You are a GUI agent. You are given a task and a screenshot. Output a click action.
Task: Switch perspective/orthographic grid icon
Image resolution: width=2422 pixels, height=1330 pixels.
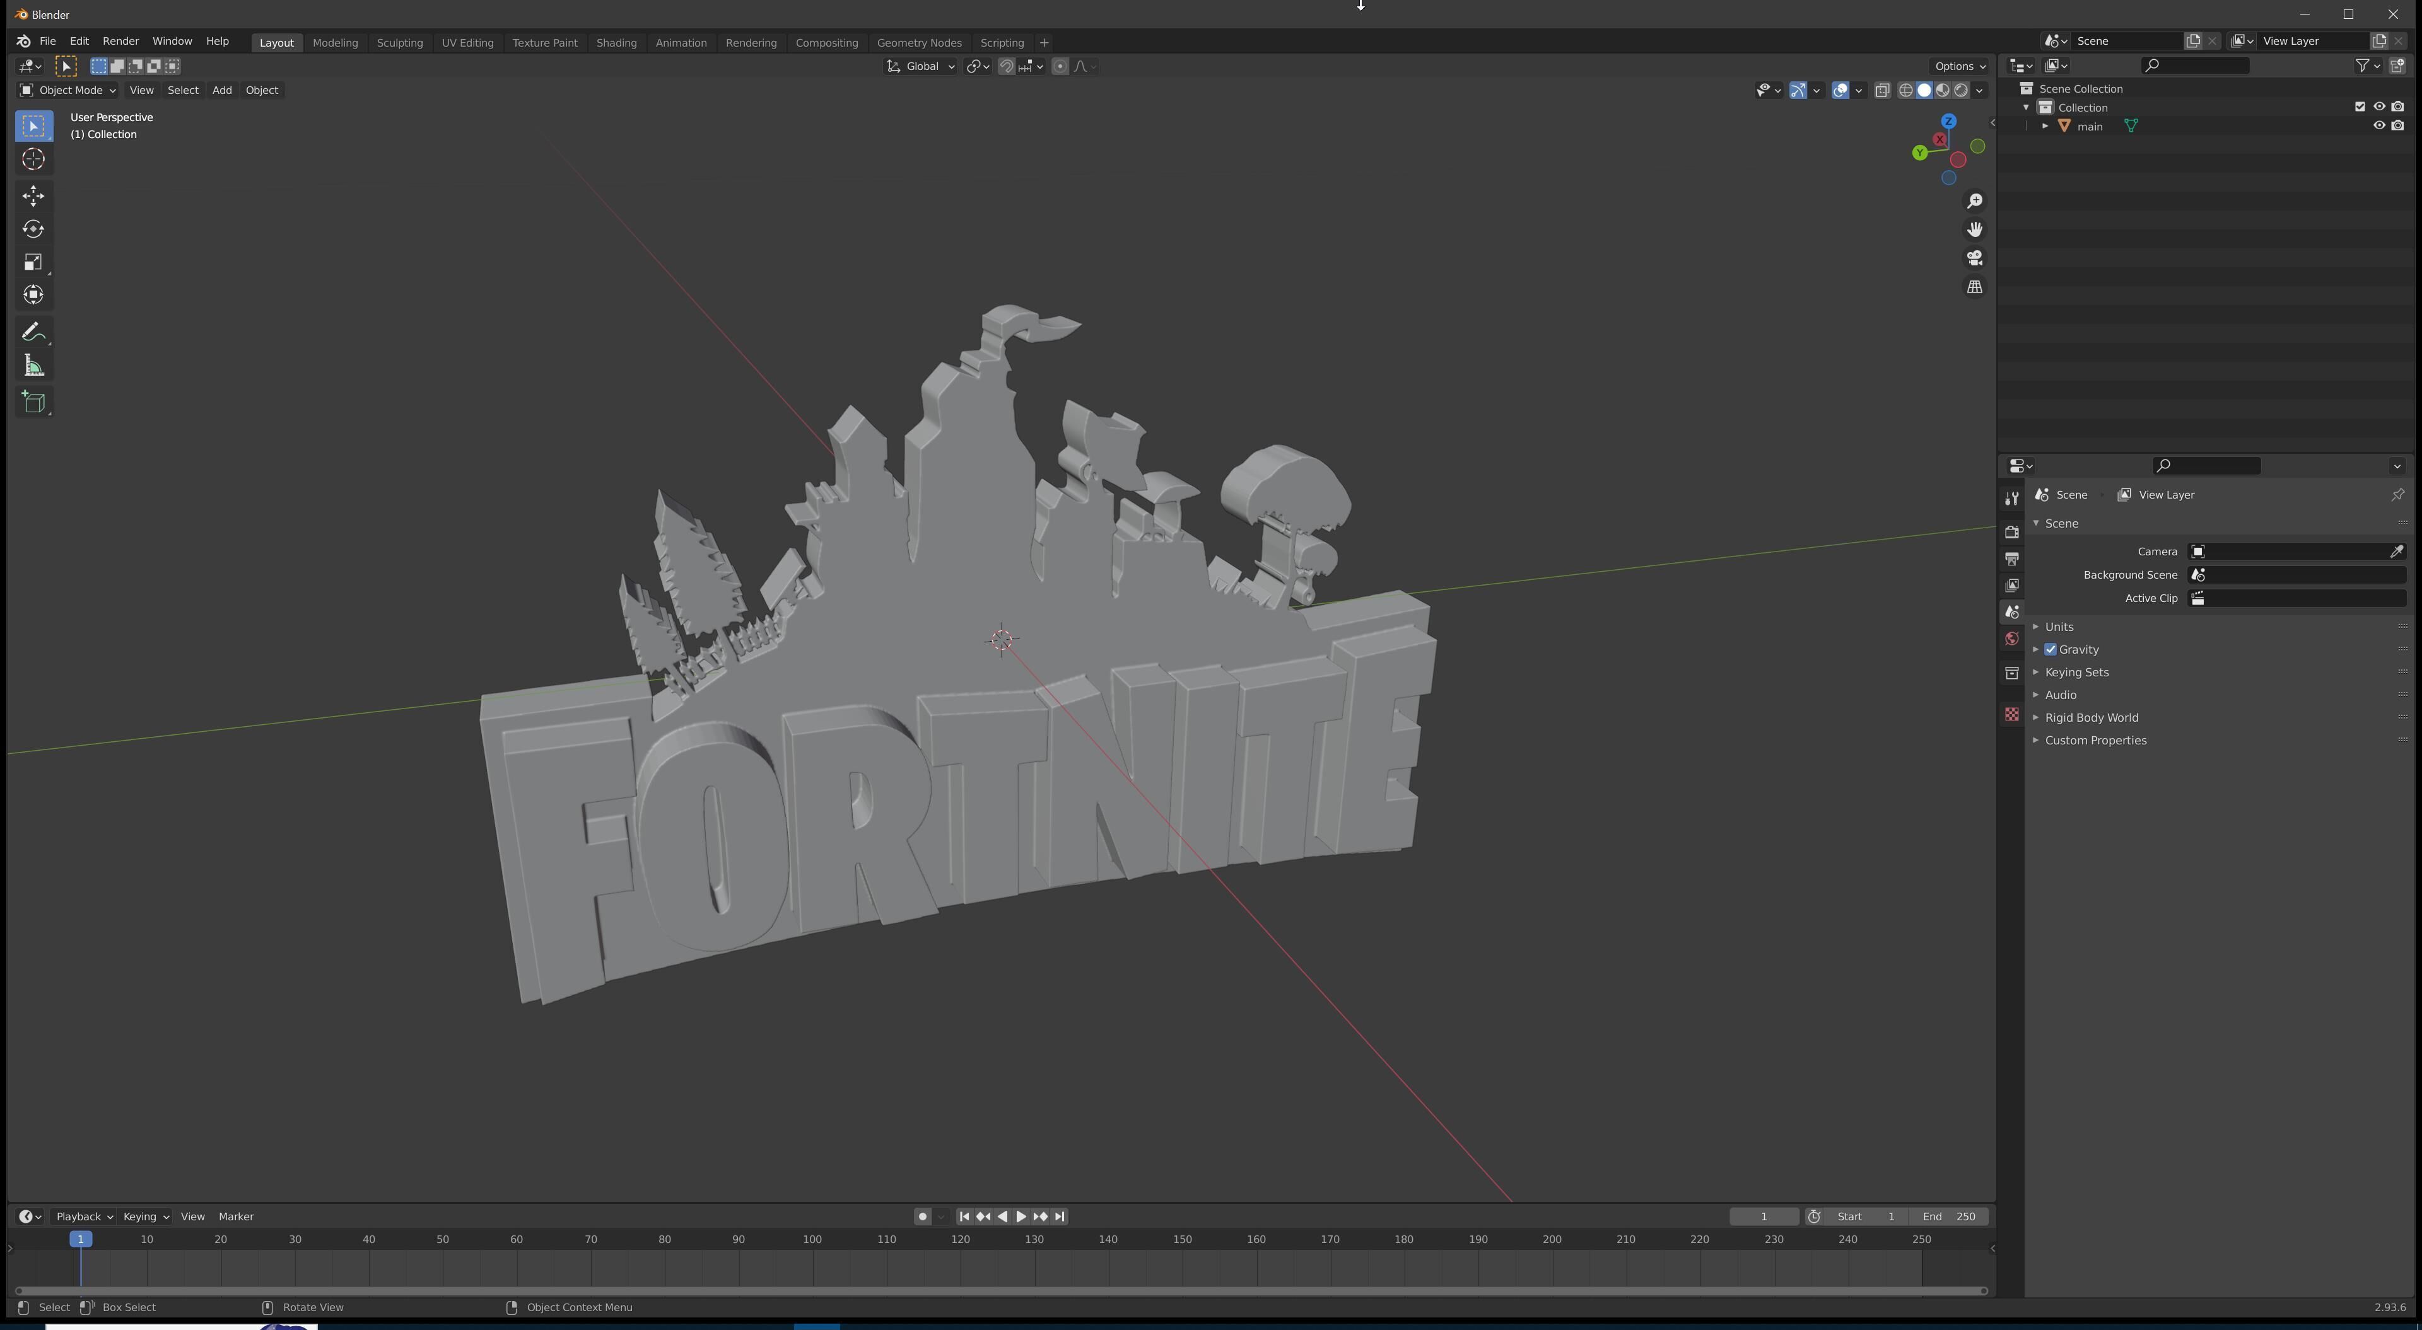coord(1974,287)
